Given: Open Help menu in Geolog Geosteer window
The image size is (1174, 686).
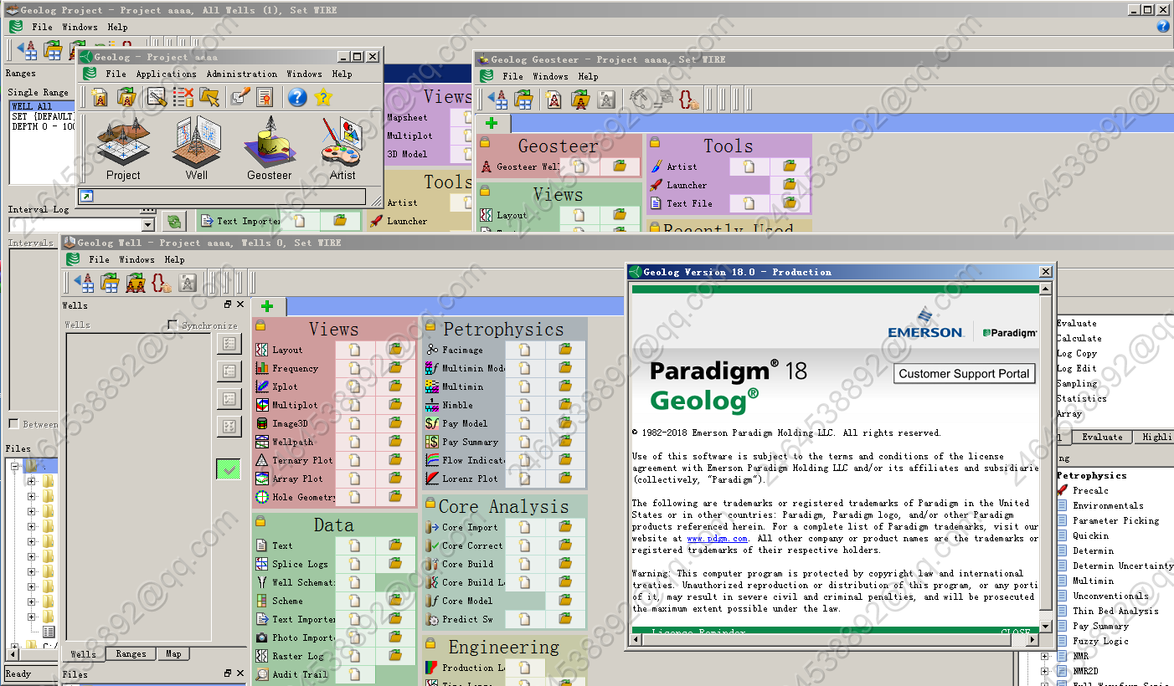Looking at the screenshot, I should click(588, 76).
